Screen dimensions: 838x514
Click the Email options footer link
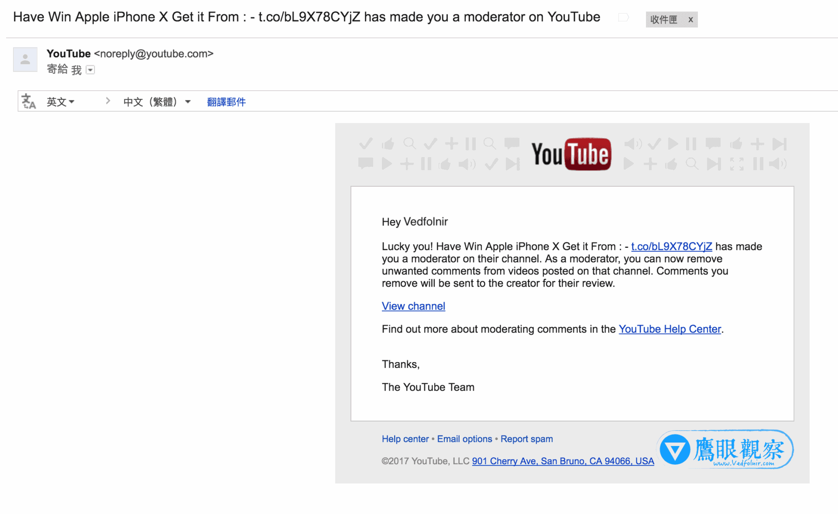464,439
